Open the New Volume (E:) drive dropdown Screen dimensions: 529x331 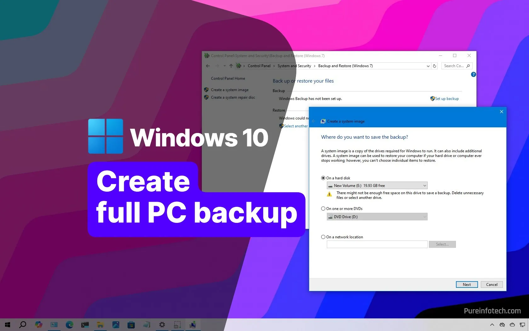[424, 185]
